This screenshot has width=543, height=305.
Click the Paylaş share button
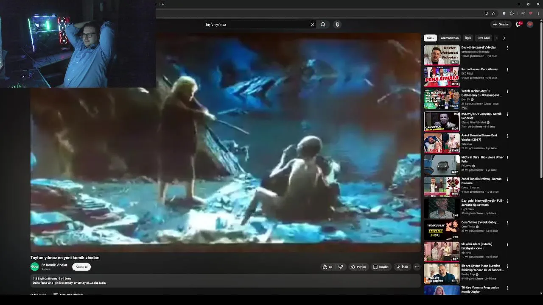point(358,267)
